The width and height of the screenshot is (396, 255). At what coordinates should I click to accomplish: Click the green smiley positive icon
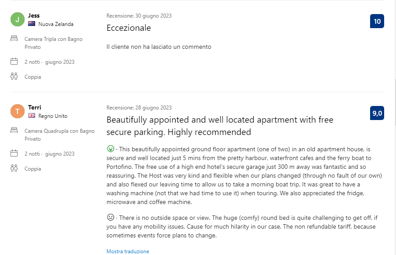[111, 149]
